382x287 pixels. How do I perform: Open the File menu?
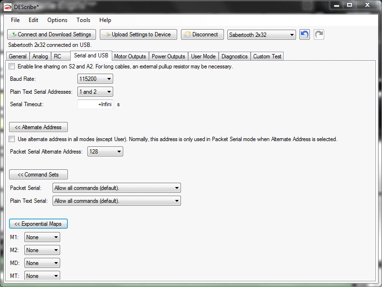[15, 20]
